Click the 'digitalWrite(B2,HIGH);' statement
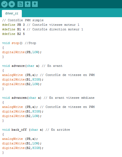The image size is (122, 157). click(23, 148)
